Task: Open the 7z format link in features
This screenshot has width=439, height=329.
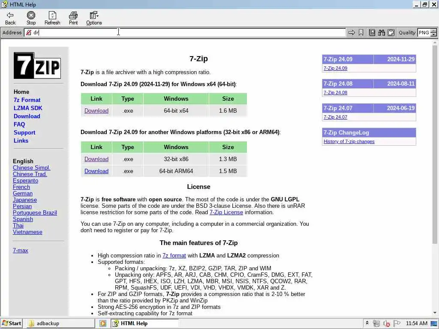Action: [174, 255]
